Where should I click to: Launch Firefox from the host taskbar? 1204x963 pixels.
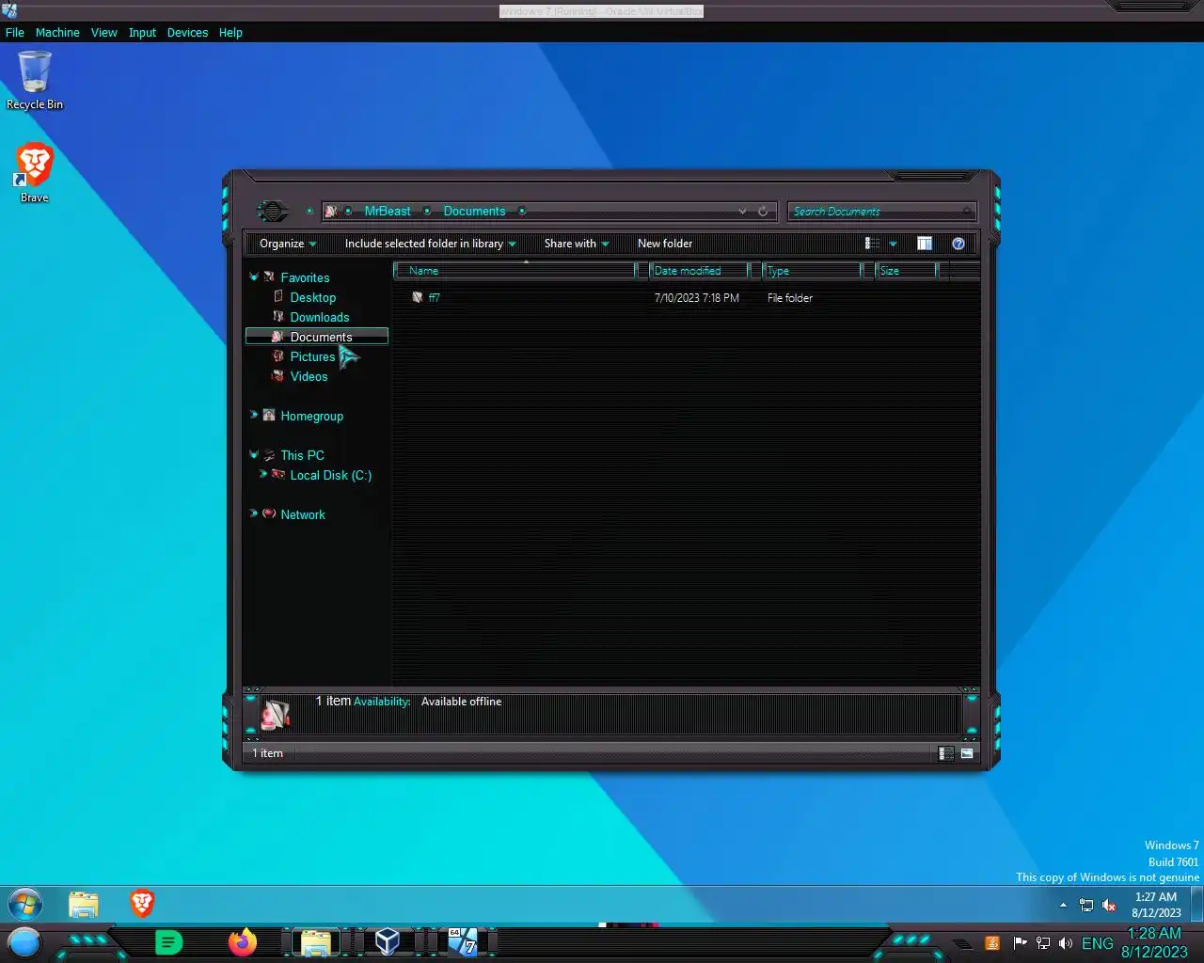click(243, 942)
